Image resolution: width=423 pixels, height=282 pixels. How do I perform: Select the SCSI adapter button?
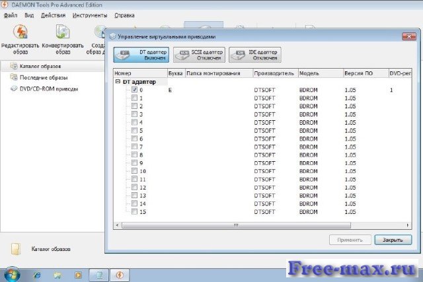pos(199,55)
